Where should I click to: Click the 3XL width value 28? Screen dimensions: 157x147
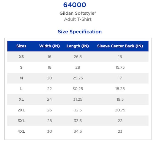(50, 121)
